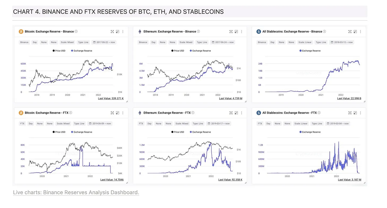Click the pop-out icon on Stablecoins FTX chart
The width and height of the screenshot is (387, 208).
pos(355,113)
